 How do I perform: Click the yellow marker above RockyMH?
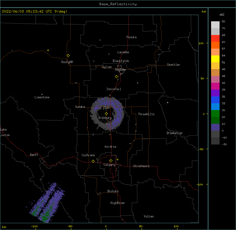pyautogui.click(x=68, y=56)
